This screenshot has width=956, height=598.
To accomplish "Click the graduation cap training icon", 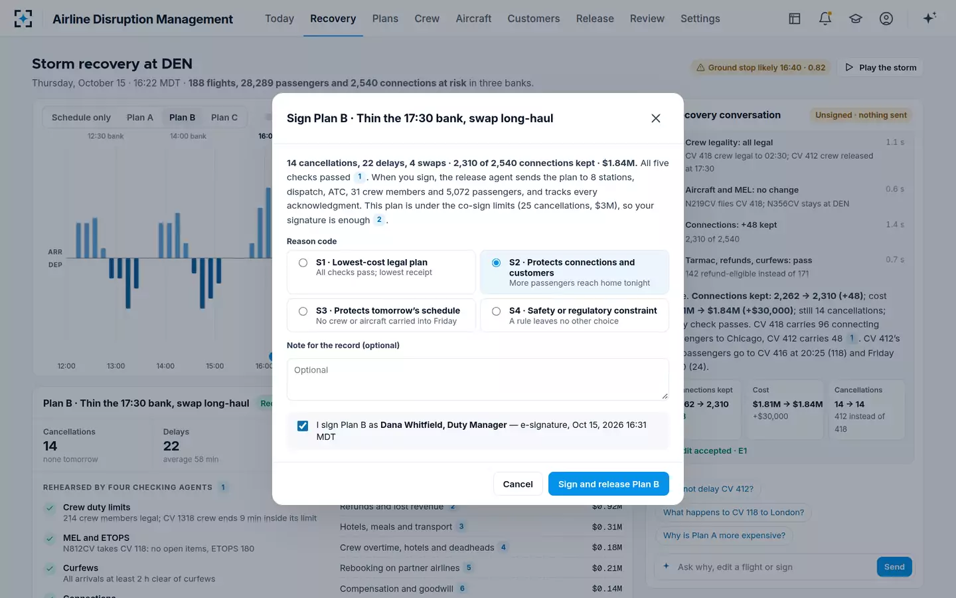I will (x=856, y=19).
